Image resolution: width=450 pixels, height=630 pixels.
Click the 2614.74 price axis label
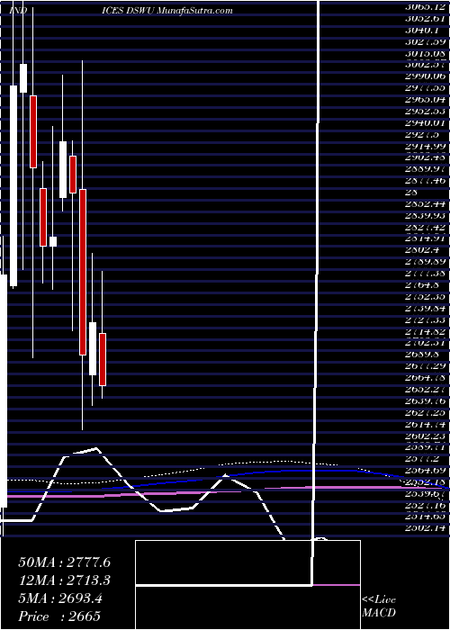coord(424,426)
